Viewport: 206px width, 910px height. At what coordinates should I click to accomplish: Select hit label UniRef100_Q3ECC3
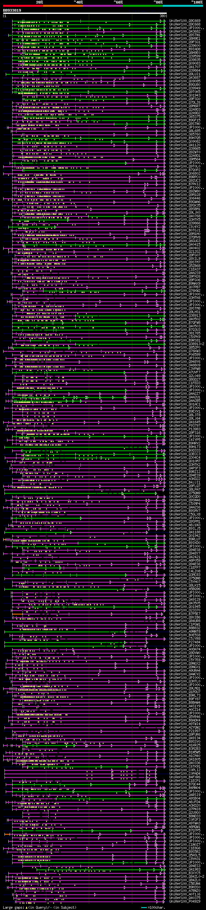185,454
